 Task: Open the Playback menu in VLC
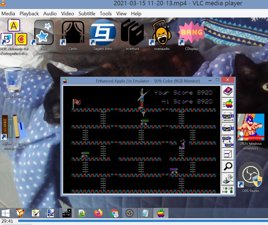tap(29, 13)
